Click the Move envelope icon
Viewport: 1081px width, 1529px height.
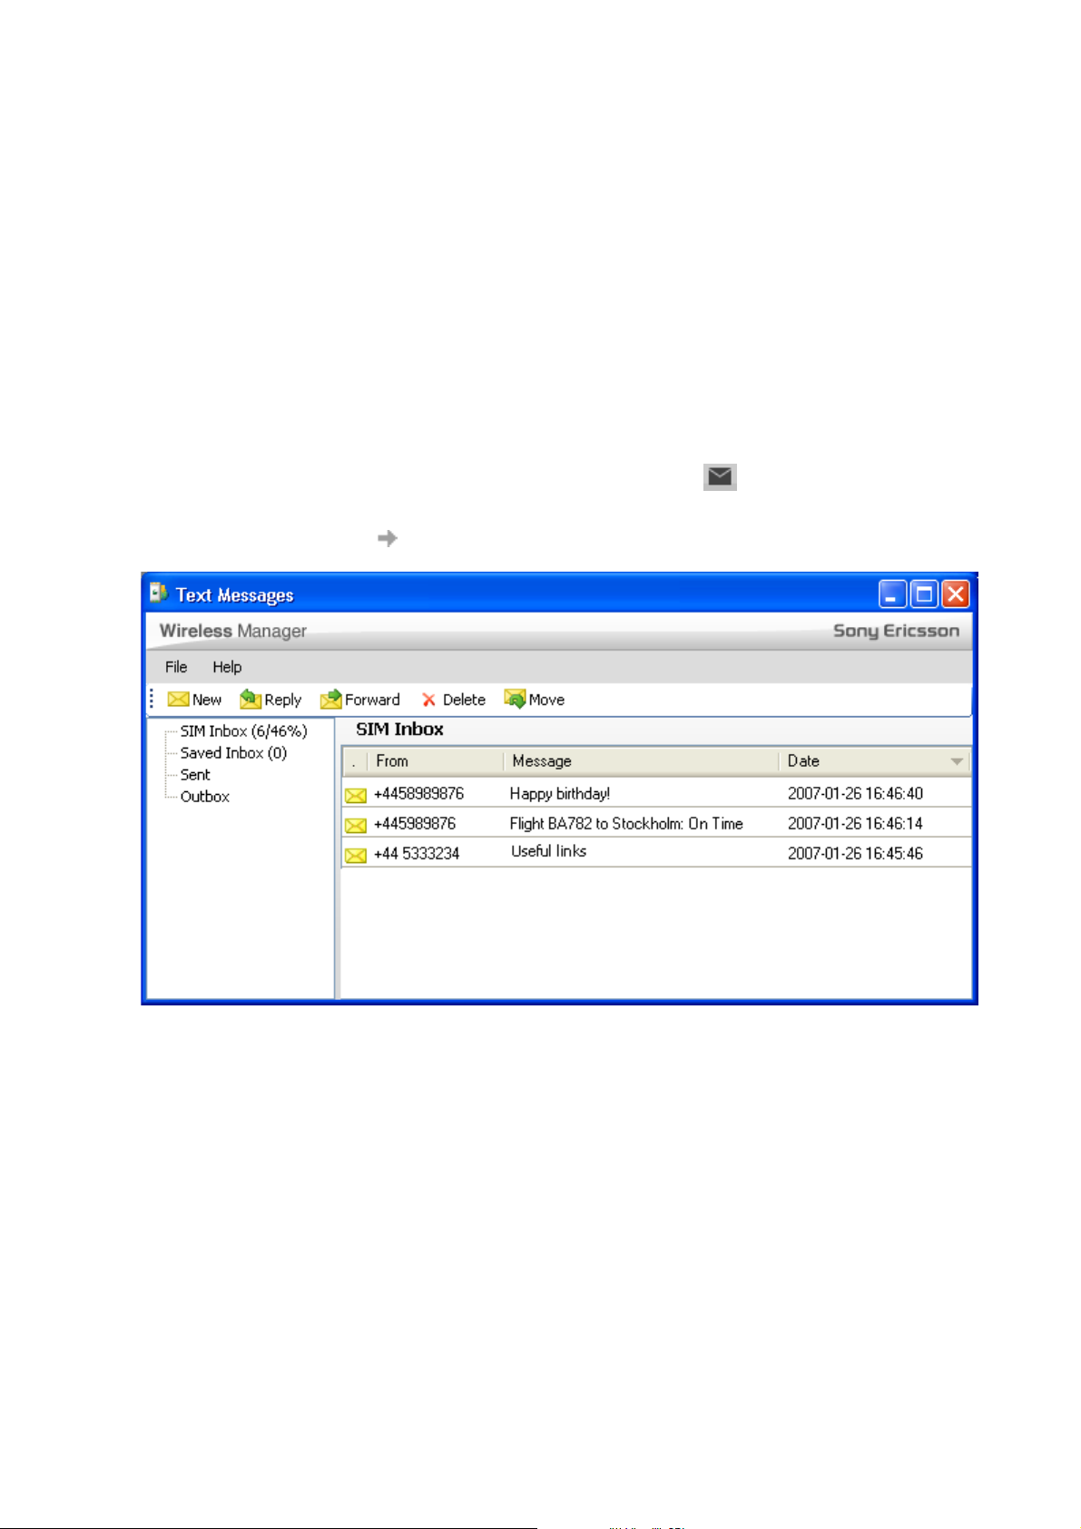coord(516,699)
